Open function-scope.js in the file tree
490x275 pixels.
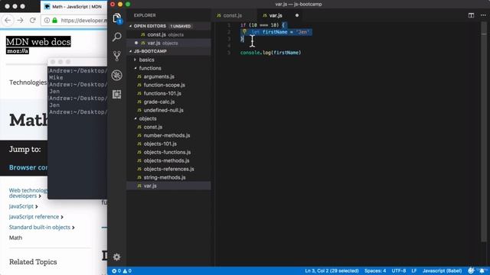(x=164, y=85)
